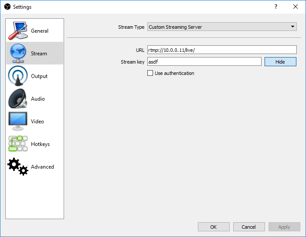306x237 pixels.
Task: Hide the stream key with Hide button
Action: pos(280,62)
